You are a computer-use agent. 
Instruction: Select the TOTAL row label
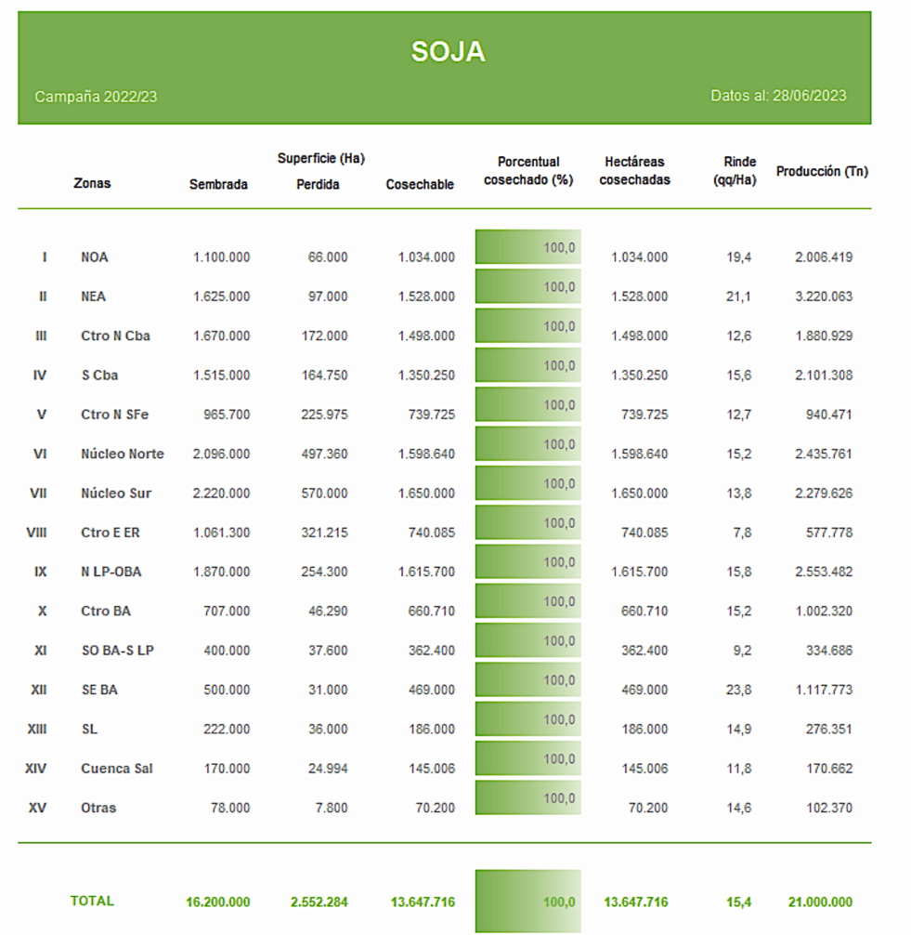point(92,901)
